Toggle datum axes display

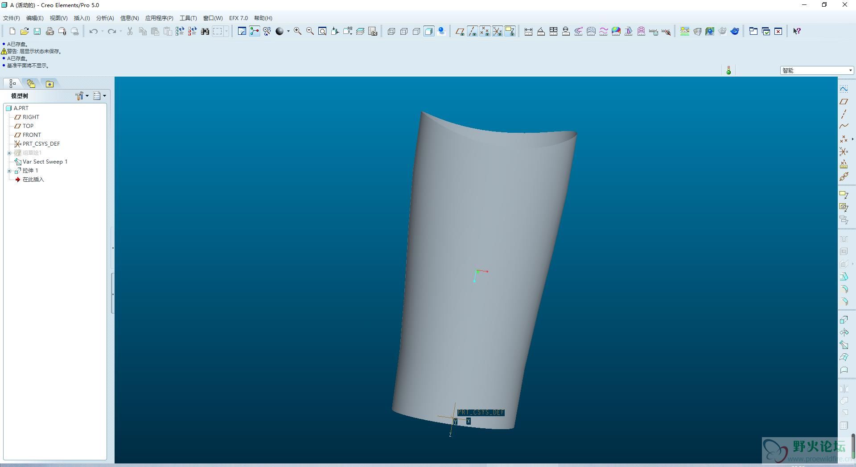click(x=473, y=31)
